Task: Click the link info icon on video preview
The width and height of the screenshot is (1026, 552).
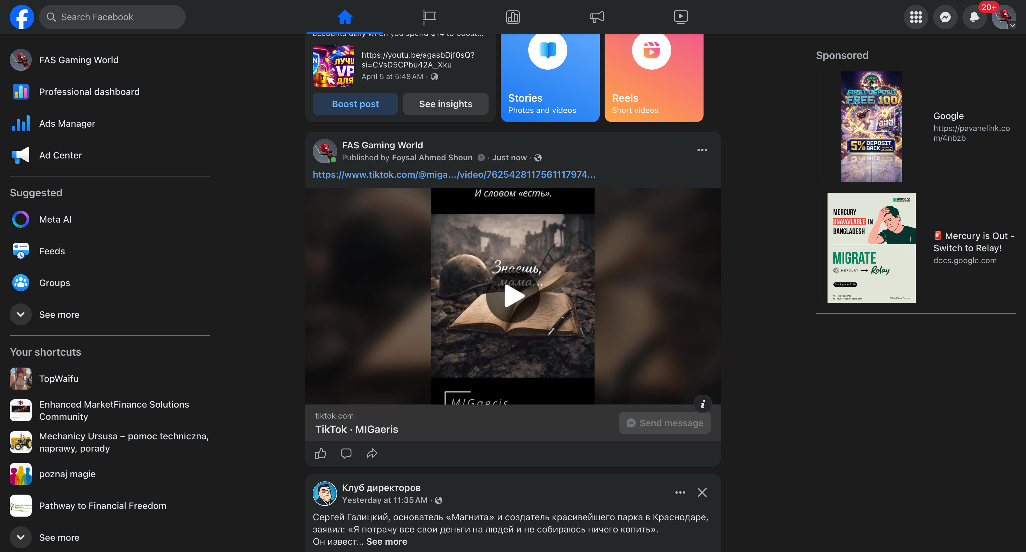Action: 703,404
